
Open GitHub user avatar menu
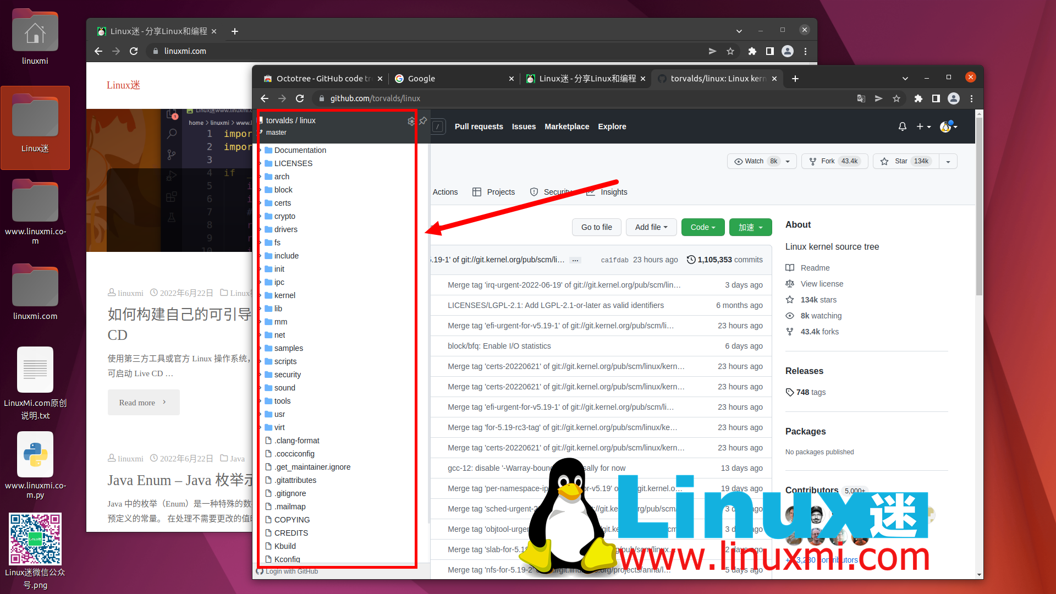click(x=949, y=127)
